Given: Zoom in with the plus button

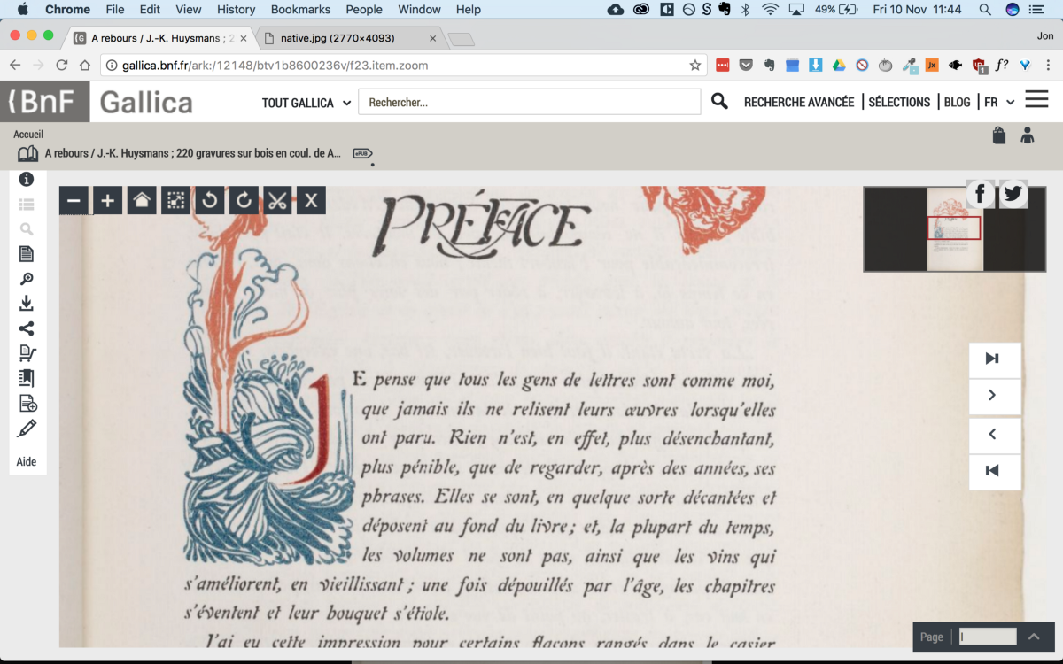Looking at the screenshot, I should [x=107, y=200].
